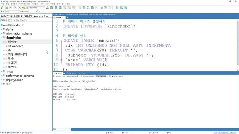Viewport: 239px width, 134px height.
Task: Click the new connection toolbar icon
Action: point(2,7)
